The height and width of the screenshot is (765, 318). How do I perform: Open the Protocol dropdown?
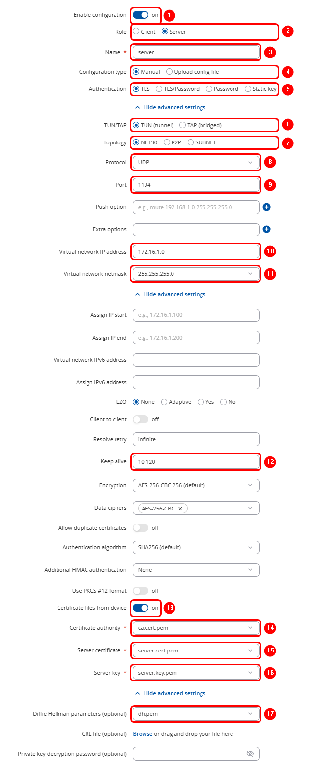[196, 162]
